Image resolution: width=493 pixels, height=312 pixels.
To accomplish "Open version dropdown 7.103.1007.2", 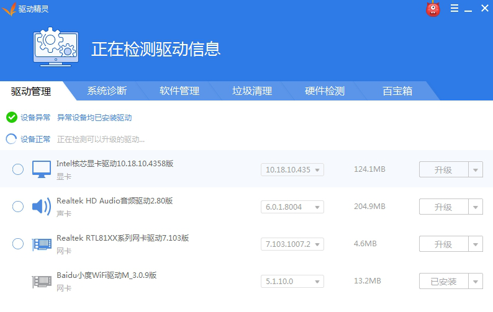I will pyautogui.click(x=292, y=244).
